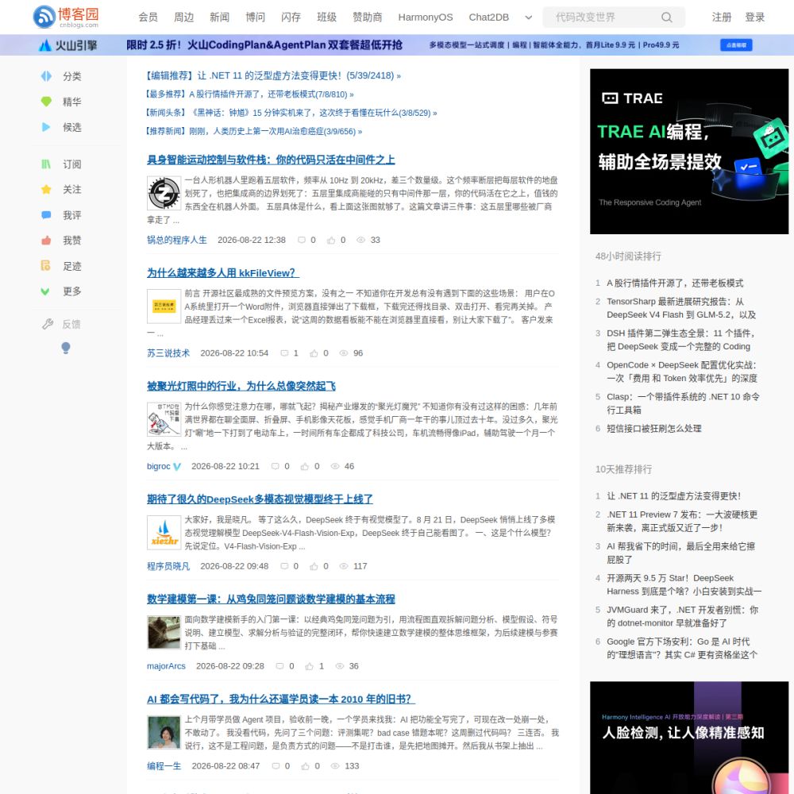The width and height of the screenshot is (794, 794).
Task: Expand the navigation bar dropdown arrow
Action: point(528,17)
